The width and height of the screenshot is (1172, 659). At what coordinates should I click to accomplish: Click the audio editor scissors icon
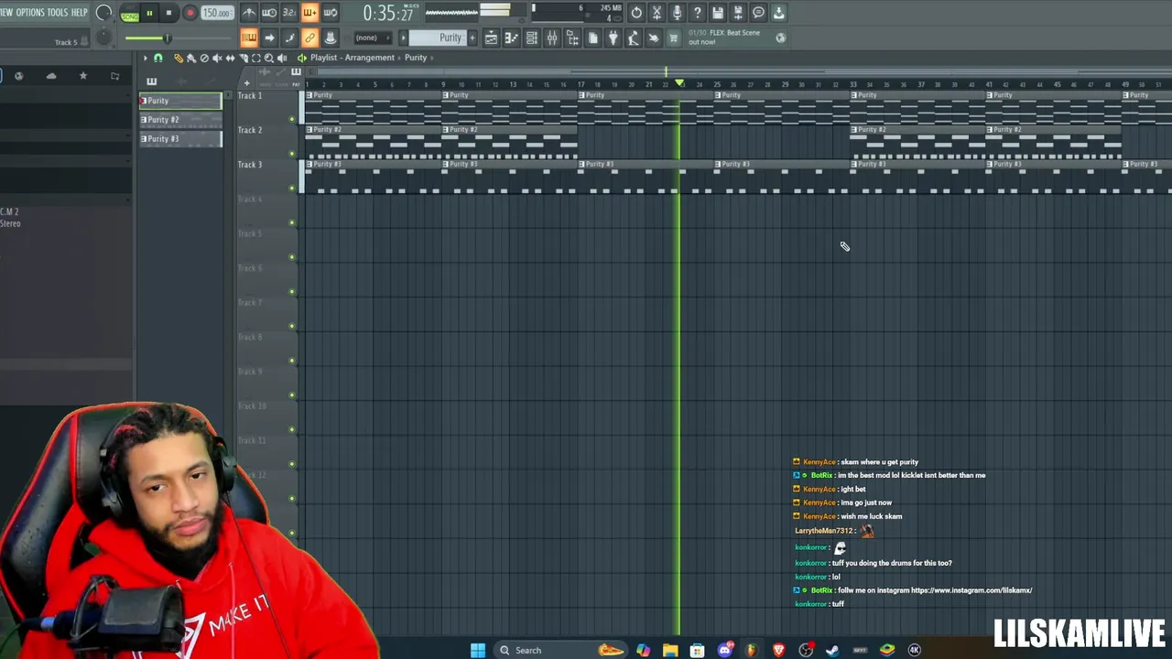[x=657, y=13]
